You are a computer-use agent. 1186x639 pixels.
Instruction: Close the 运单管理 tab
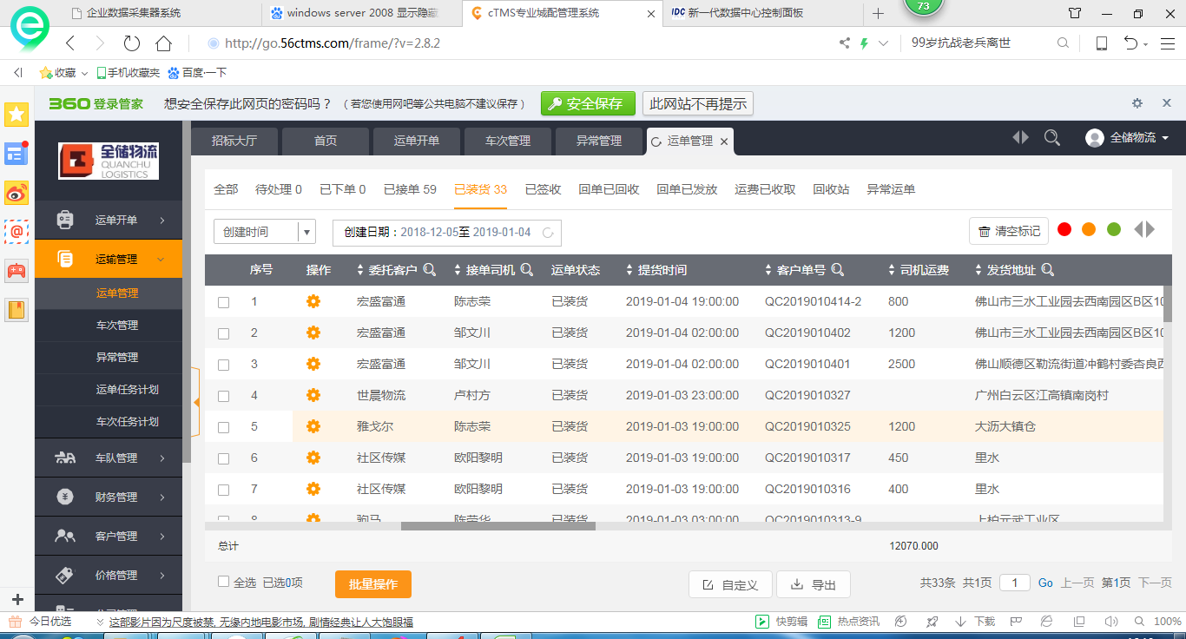point(724,142)
